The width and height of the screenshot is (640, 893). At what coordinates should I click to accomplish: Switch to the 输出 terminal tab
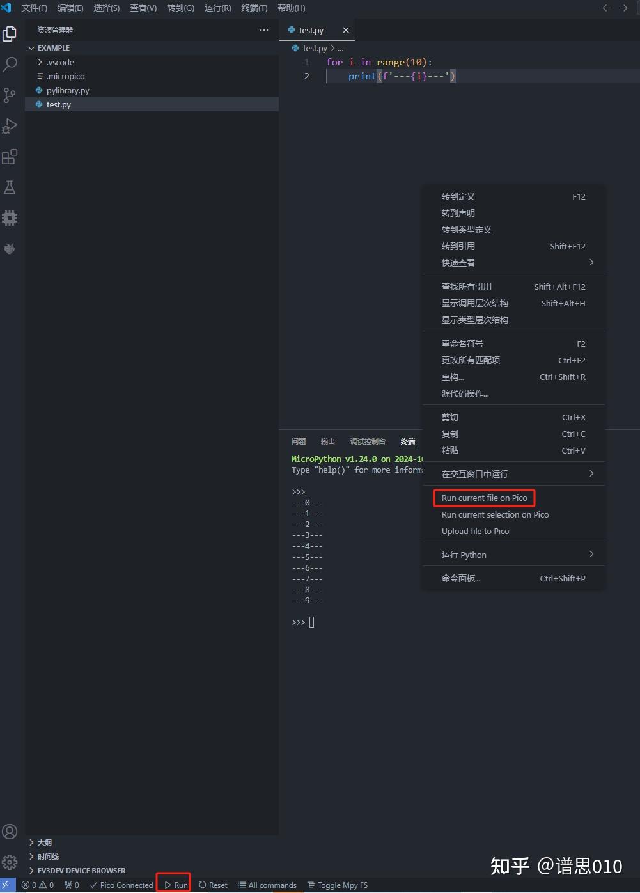click(x=327, y=441)
